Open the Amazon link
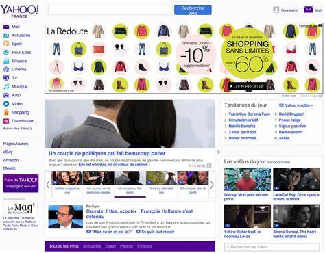The width and height of the screenshot is (325, 253). pos(11,160)
